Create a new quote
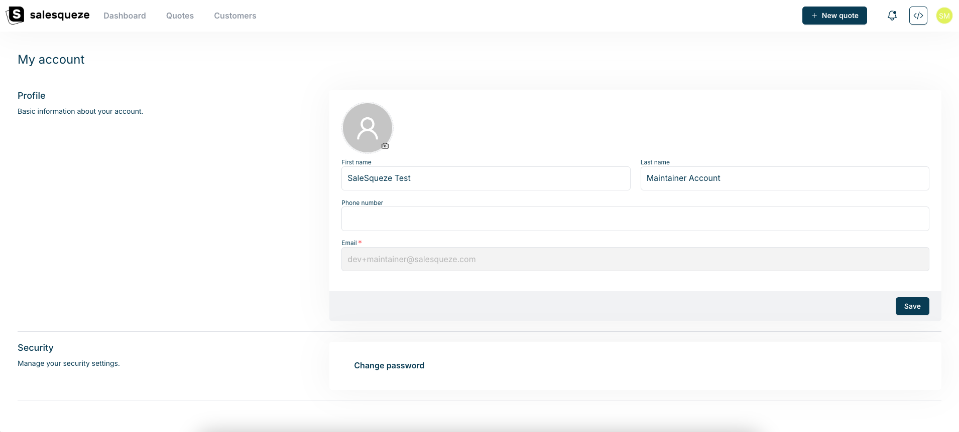This screenshot has width=959, height=432. click(834, 16)
